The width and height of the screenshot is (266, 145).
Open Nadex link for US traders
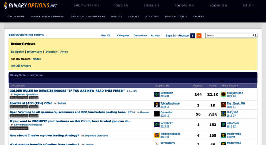(37, 59)
